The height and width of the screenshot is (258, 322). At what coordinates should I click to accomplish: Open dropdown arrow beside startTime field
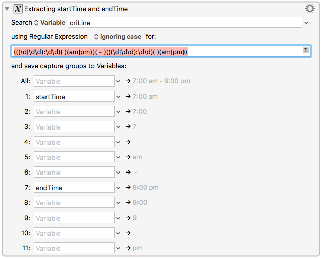[x=119, y=97]
